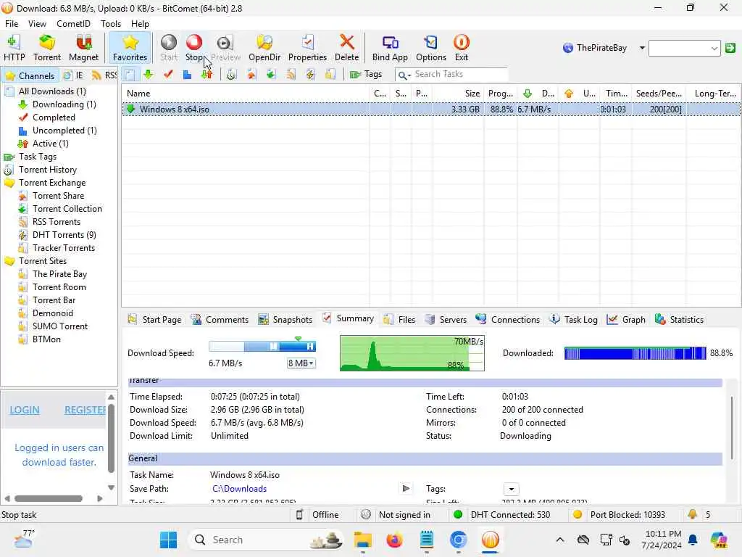Viewport: 742px width, 557px height.
Task: Open the search options dropdown magnifier
Action: point(404,75)
